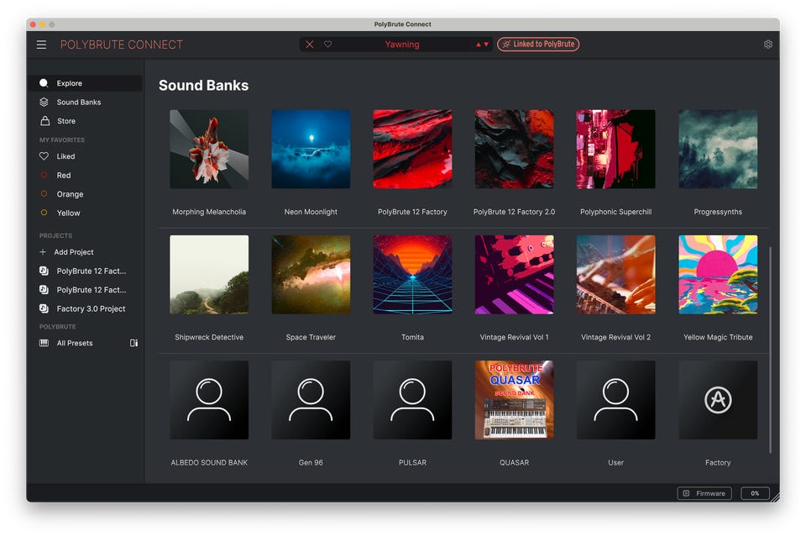Open the hamburger menu icon
806x537 pixels.
(42, 45)
